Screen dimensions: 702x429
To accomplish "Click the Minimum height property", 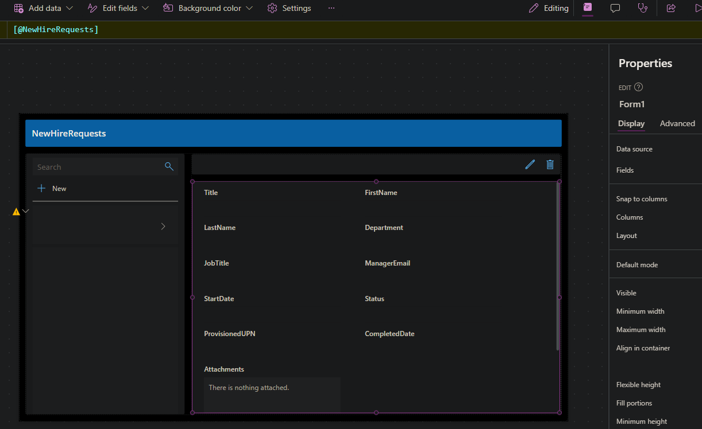I will [642, 422].
